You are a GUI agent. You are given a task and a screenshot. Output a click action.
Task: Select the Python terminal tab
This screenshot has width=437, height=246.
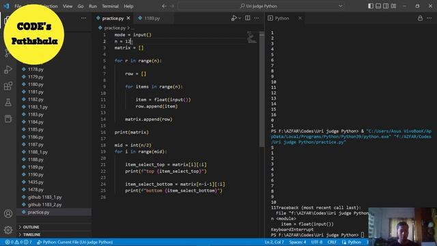[282, 18]
